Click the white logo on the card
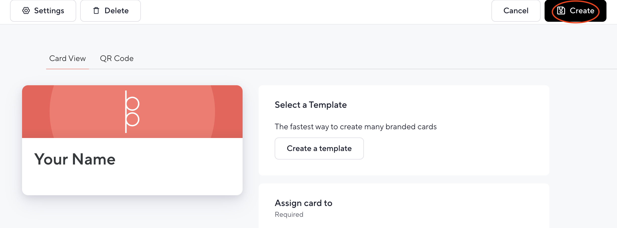 click(132, 111)
